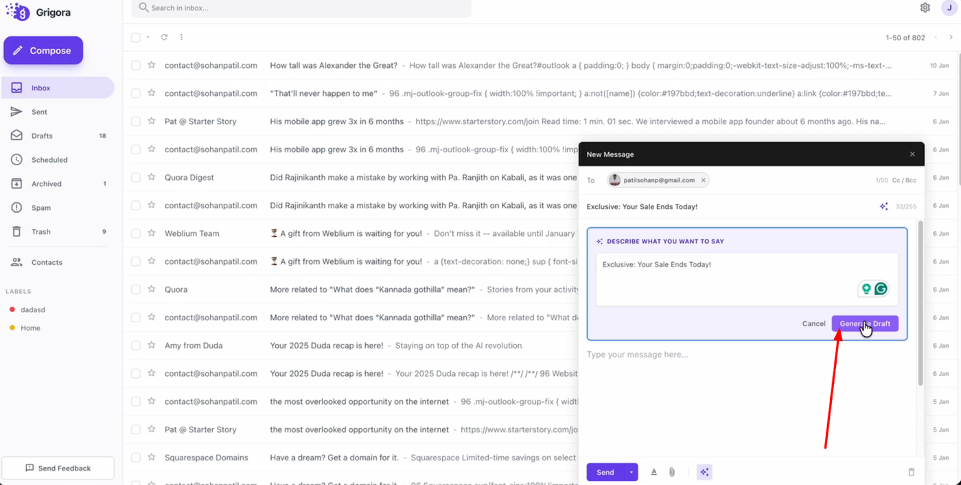
Task: Go to next page of emails
Action: click(x=951, y=37)
